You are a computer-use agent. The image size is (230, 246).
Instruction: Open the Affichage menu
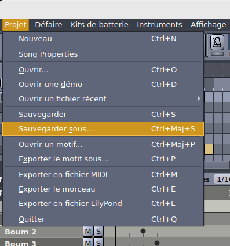pyautogui.click(x=209, y=25)
